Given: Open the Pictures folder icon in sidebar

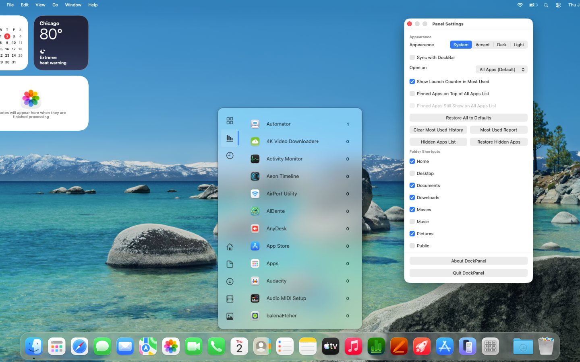Looking at the screenshot, I should coord(230,317).
